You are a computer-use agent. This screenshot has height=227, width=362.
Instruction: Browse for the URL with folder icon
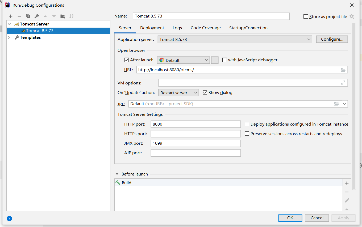(343, 70)
